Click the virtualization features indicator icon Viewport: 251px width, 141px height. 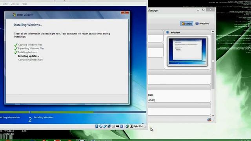tap(122, 126)
